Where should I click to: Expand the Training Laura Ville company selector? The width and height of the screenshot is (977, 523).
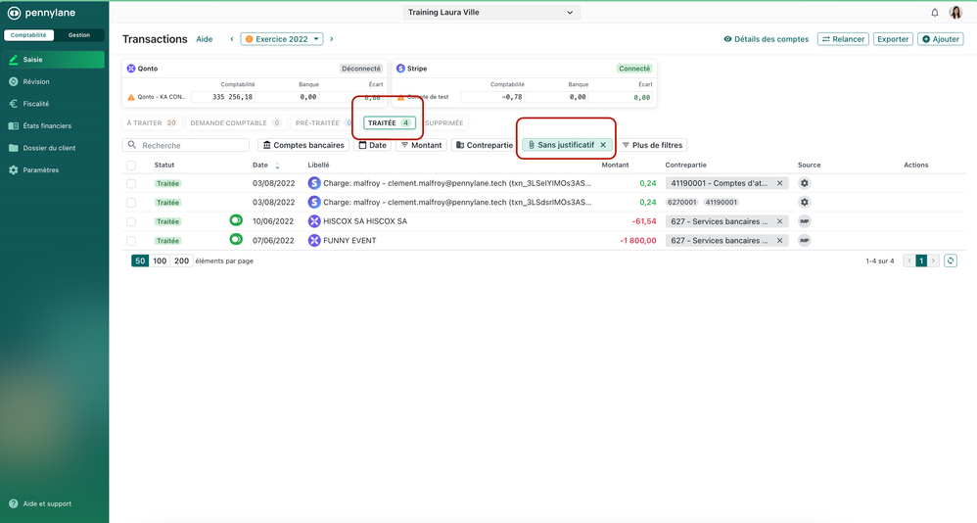pos(490,13)
